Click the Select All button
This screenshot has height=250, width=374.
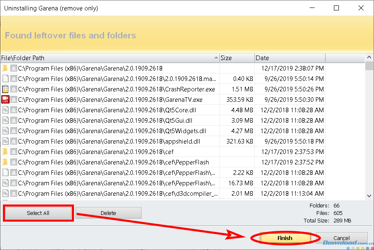38,213
